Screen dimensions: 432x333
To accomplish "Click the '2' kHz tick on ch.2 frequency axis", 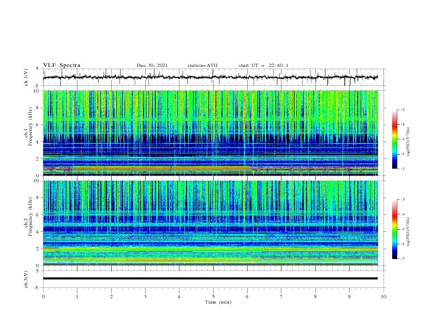I will pos(39,249).
